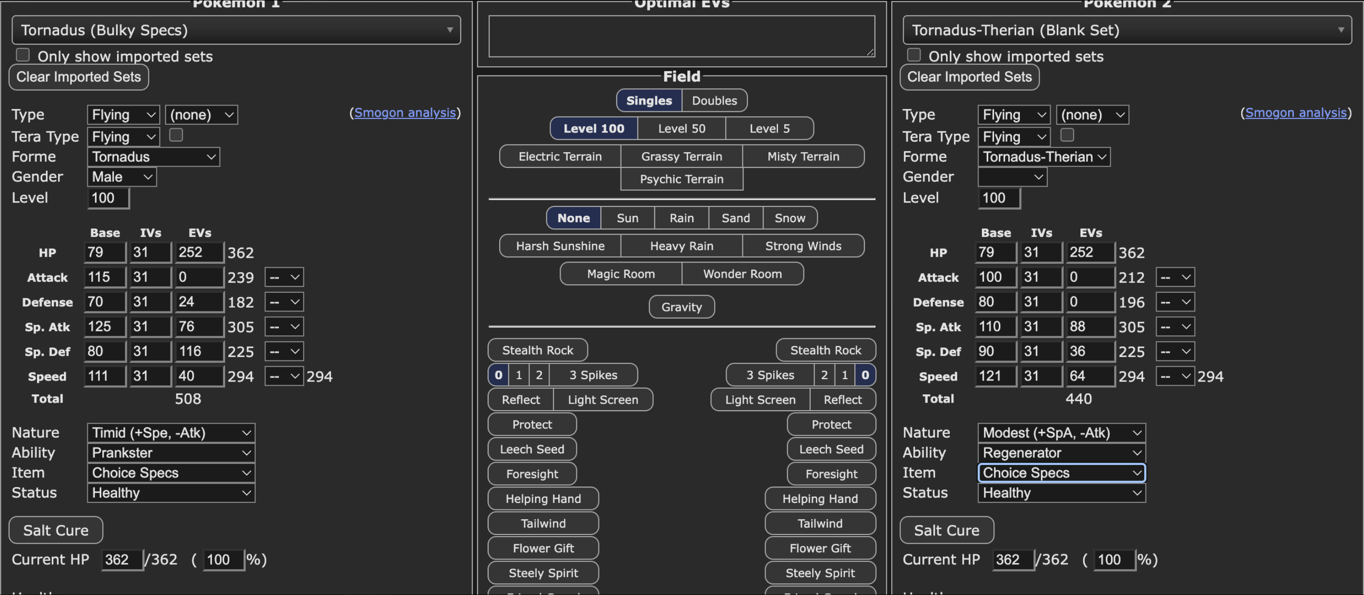
Task: Enable Tera Type checkbox for Pokemon 2
Action: 1067,135
